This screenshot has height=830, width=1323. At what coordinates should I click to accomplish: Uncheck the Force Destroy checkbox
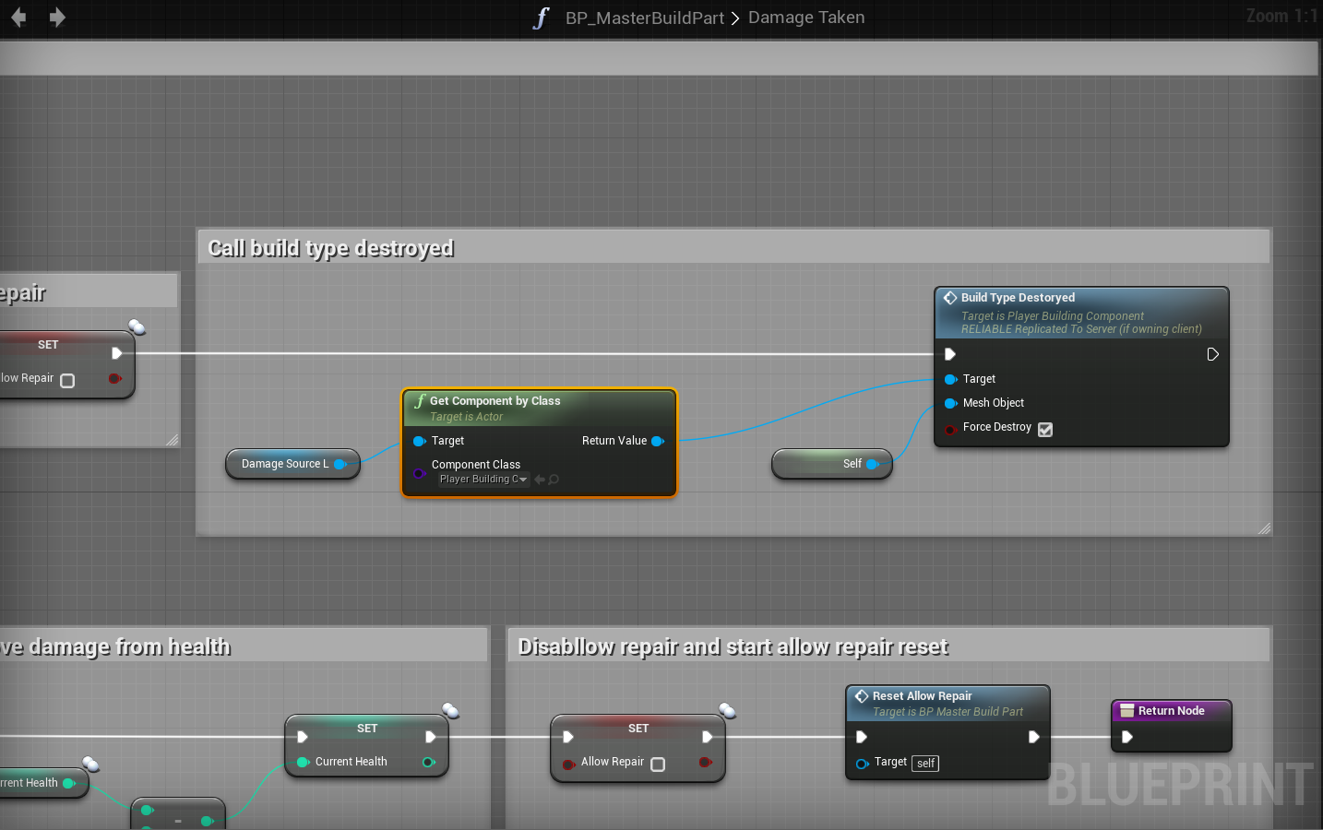[x=1045, y=429]
